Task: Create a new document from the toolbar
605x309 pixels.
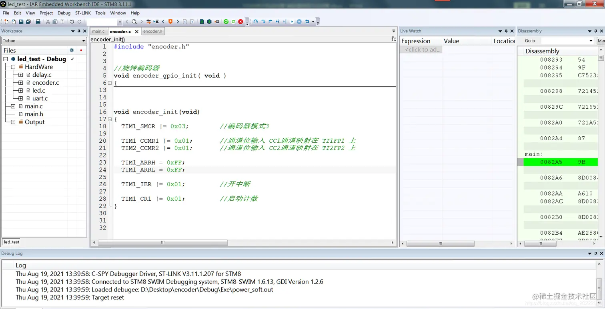Action: [x=6, y=22]
